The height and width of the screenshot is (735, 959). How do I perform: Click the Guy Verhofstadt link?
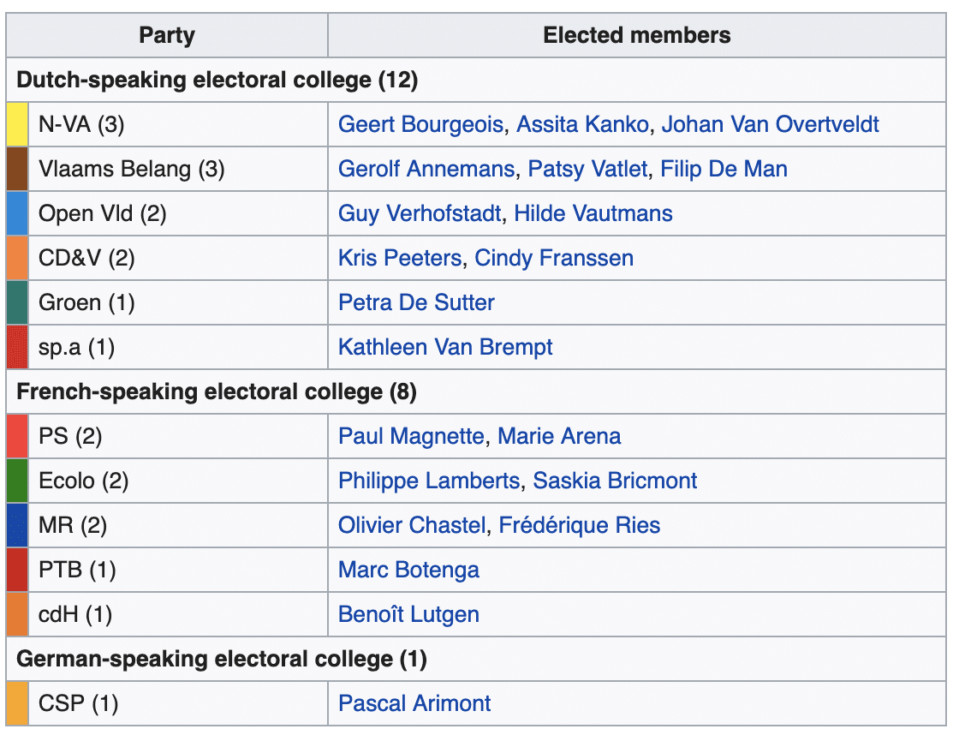(420, 214)
